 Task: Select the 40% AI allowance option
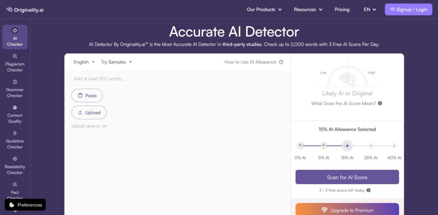pyautogui.click(x=394, y=146)
